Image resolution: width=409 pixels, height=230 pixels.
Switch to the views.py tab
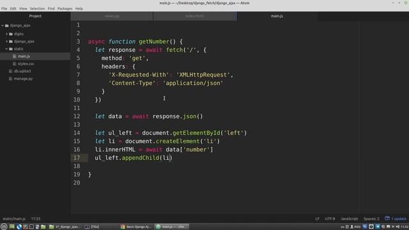[112, 16]
